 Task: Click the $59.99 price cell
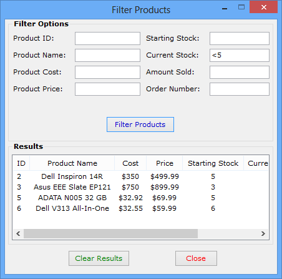click(164, 208)
